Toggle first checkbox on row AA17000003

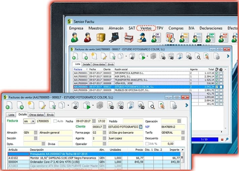tap(216, 80)
